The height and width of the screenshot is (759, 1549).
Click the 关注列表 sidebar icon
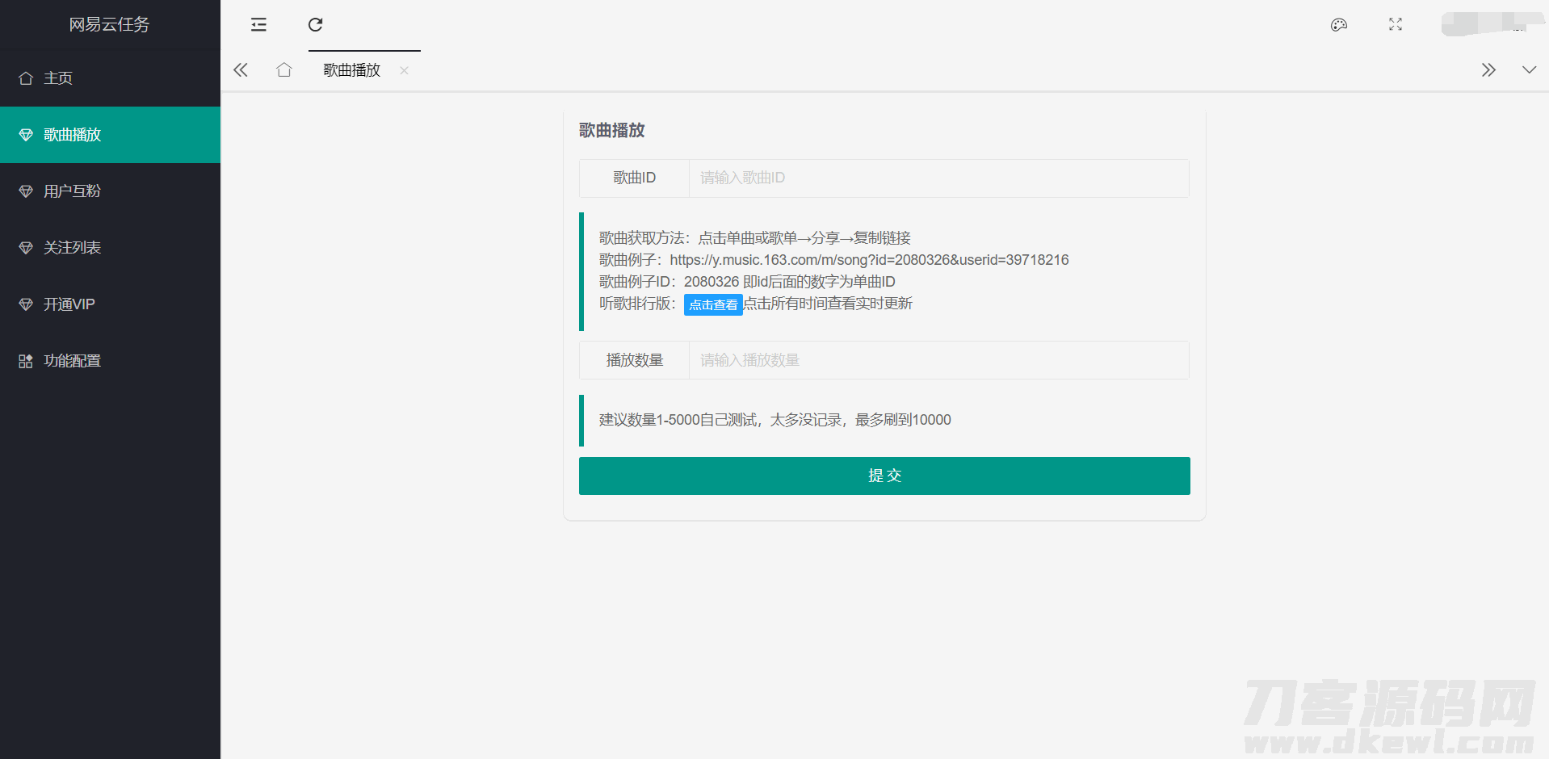[25, 247]
